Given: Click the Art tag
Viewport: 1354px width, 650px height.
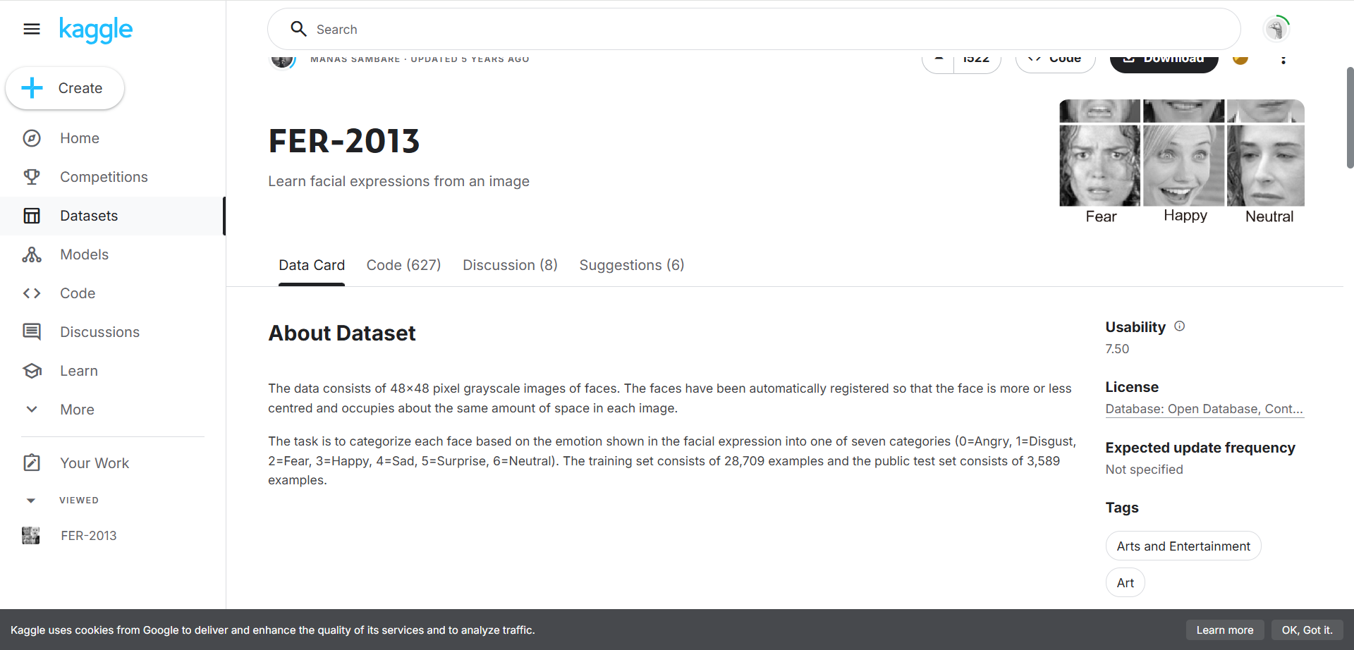Looking at the screenshot, I should pyautogui.click(x=1126, y=583).
